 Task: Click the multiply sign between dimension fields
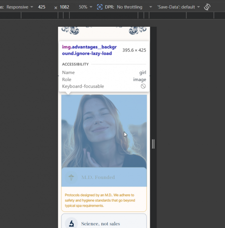56,8
